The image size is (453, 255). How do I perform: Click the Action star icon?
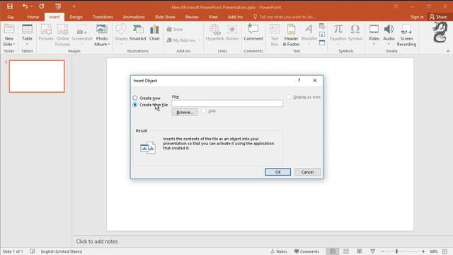click(232, 29)
